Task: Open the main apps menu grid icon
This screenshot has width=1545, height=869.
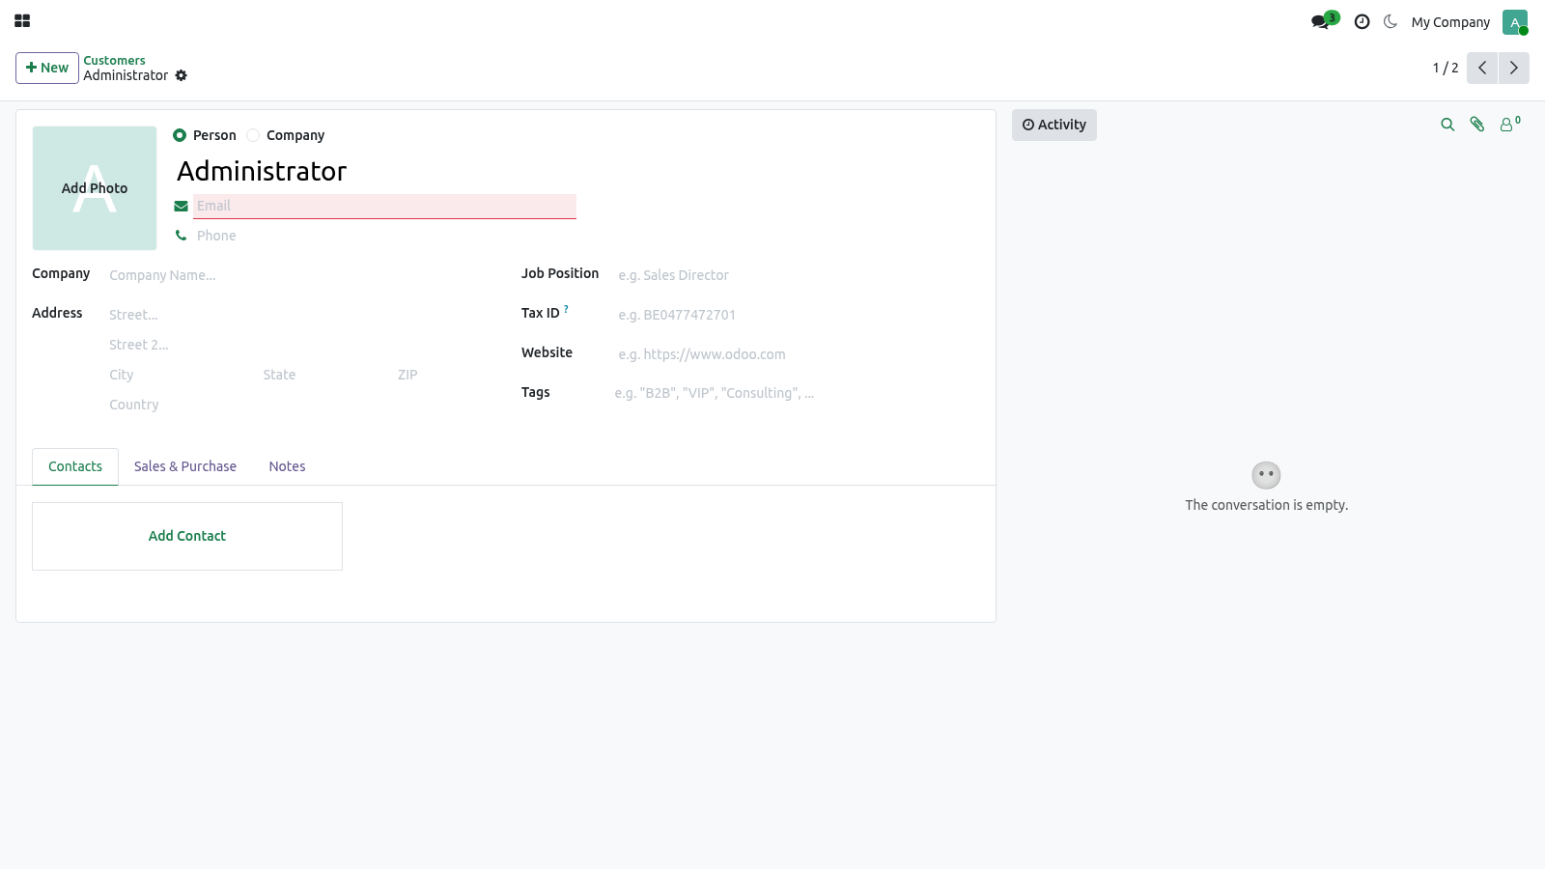Action: pyautogui.click(x=22, y=21)
